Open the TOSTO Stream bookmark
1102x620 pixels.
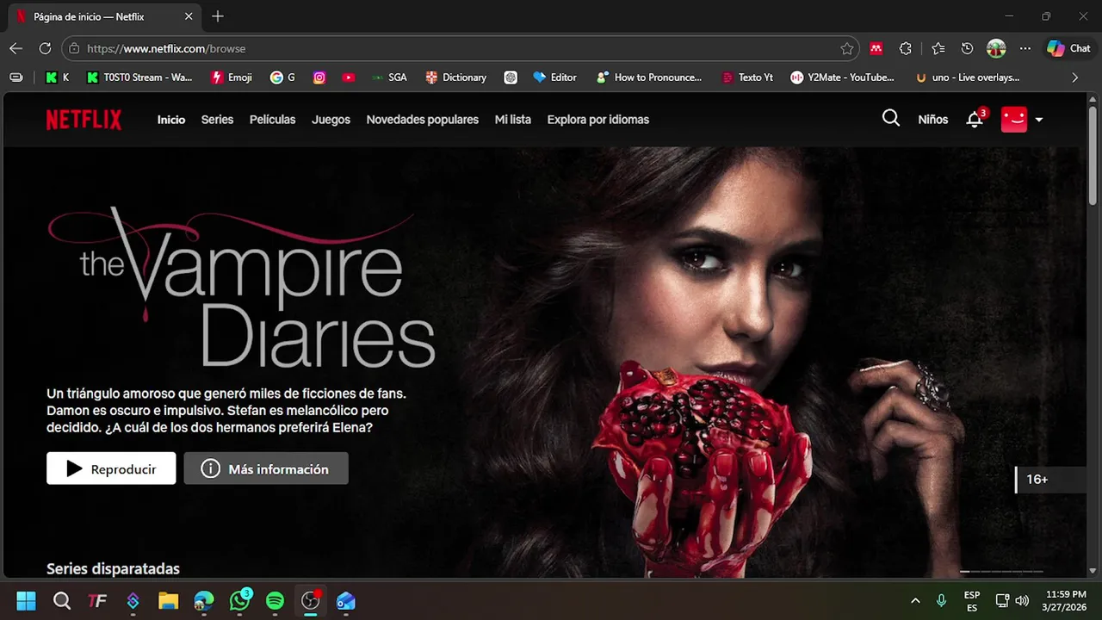pyautogui.click(x=139, y=77)
